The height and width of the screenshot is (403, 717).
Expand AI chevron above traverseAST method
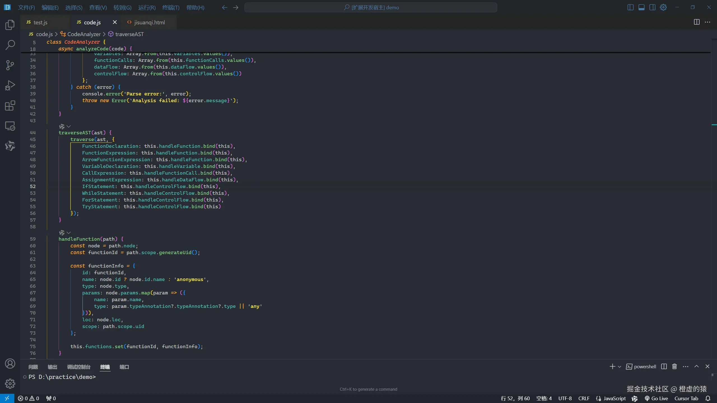pyautogui.click(x=69, y=126)
